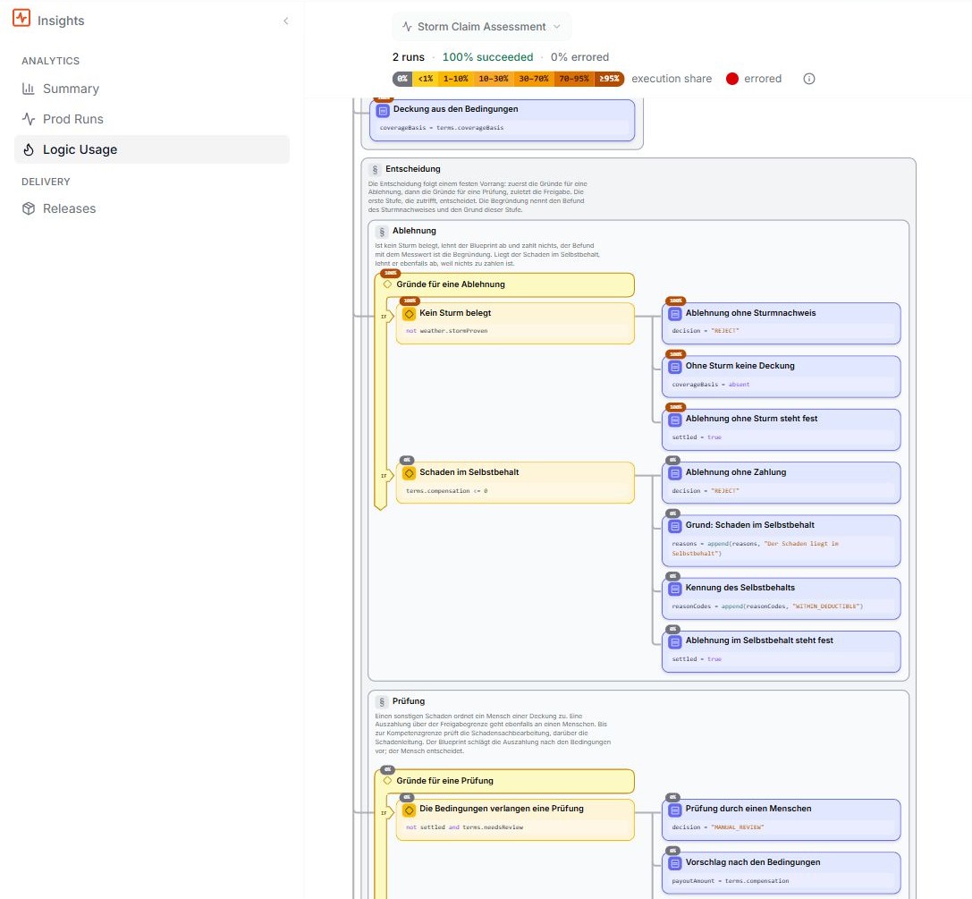972x899 pixels.
Task: Click icon of Prüfung durch einen Menschen
Action: (x=675, y=810)
